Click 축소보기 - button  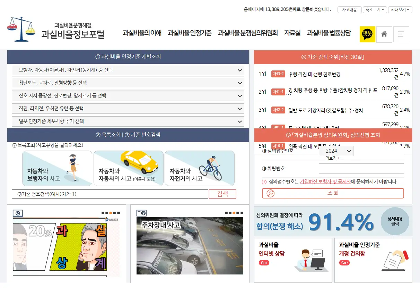(x=375, y=10)
